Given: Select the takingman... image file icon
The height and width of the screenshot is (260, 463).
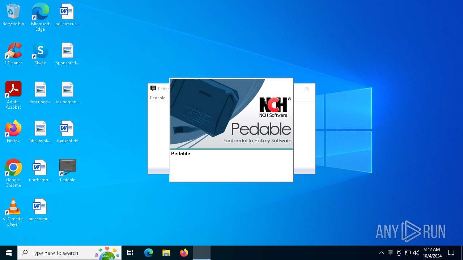Looking at the screenshot, I should (67, 93).
